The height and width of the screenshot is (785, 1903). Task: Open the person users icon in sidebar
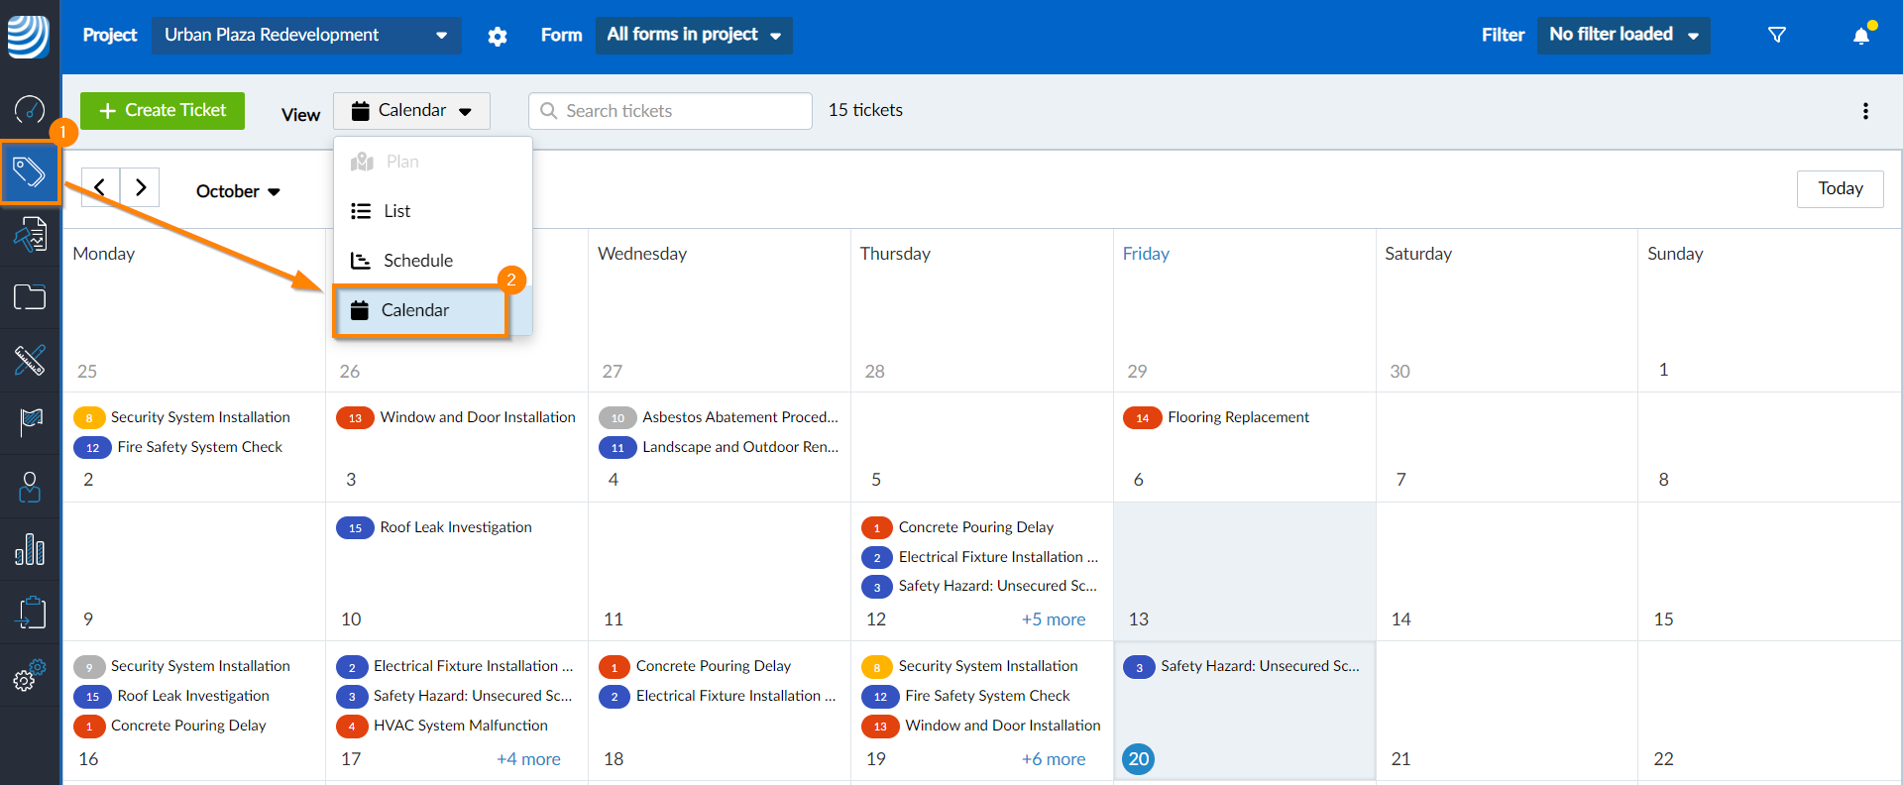(30, 487)
